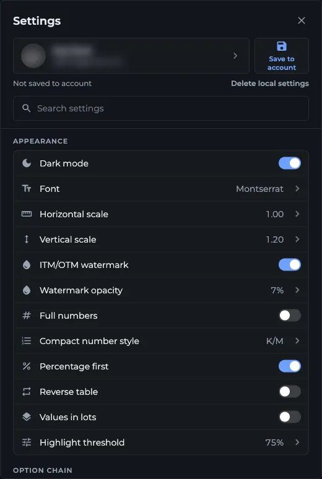
Task: Click the moon icon beside Dark mode
Action: [x=27, y=163]
